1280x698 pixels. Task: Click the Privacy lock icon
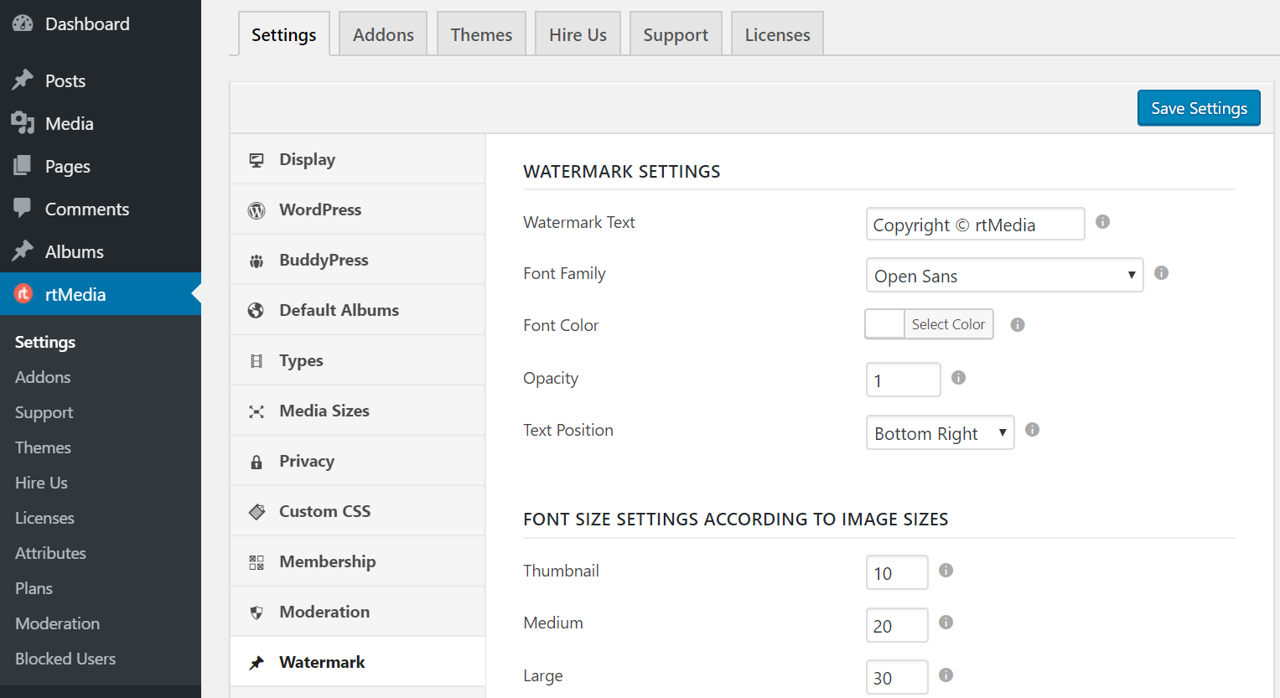pos(257,460)
